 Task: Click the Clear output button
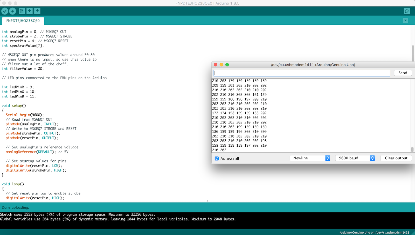coord(396,158)
